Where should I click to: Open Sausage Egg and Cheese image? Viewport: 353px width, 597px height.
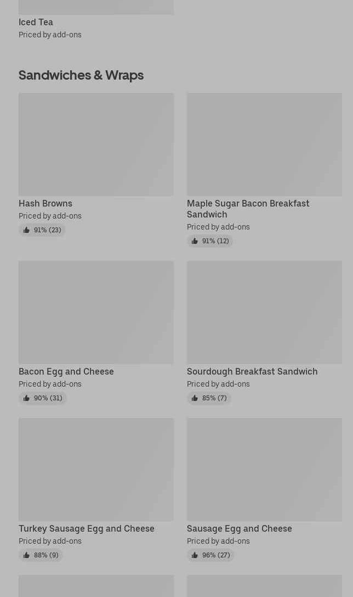point(264,469)
